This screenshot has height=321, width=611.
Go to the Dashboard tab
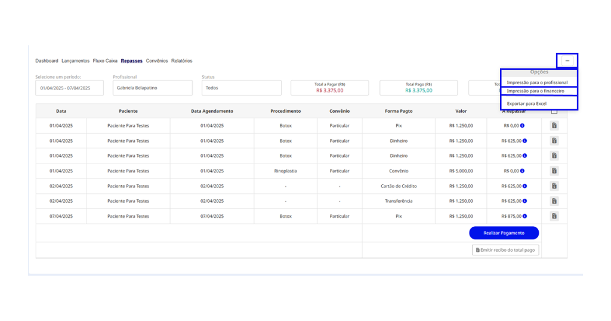click(47, 61)
